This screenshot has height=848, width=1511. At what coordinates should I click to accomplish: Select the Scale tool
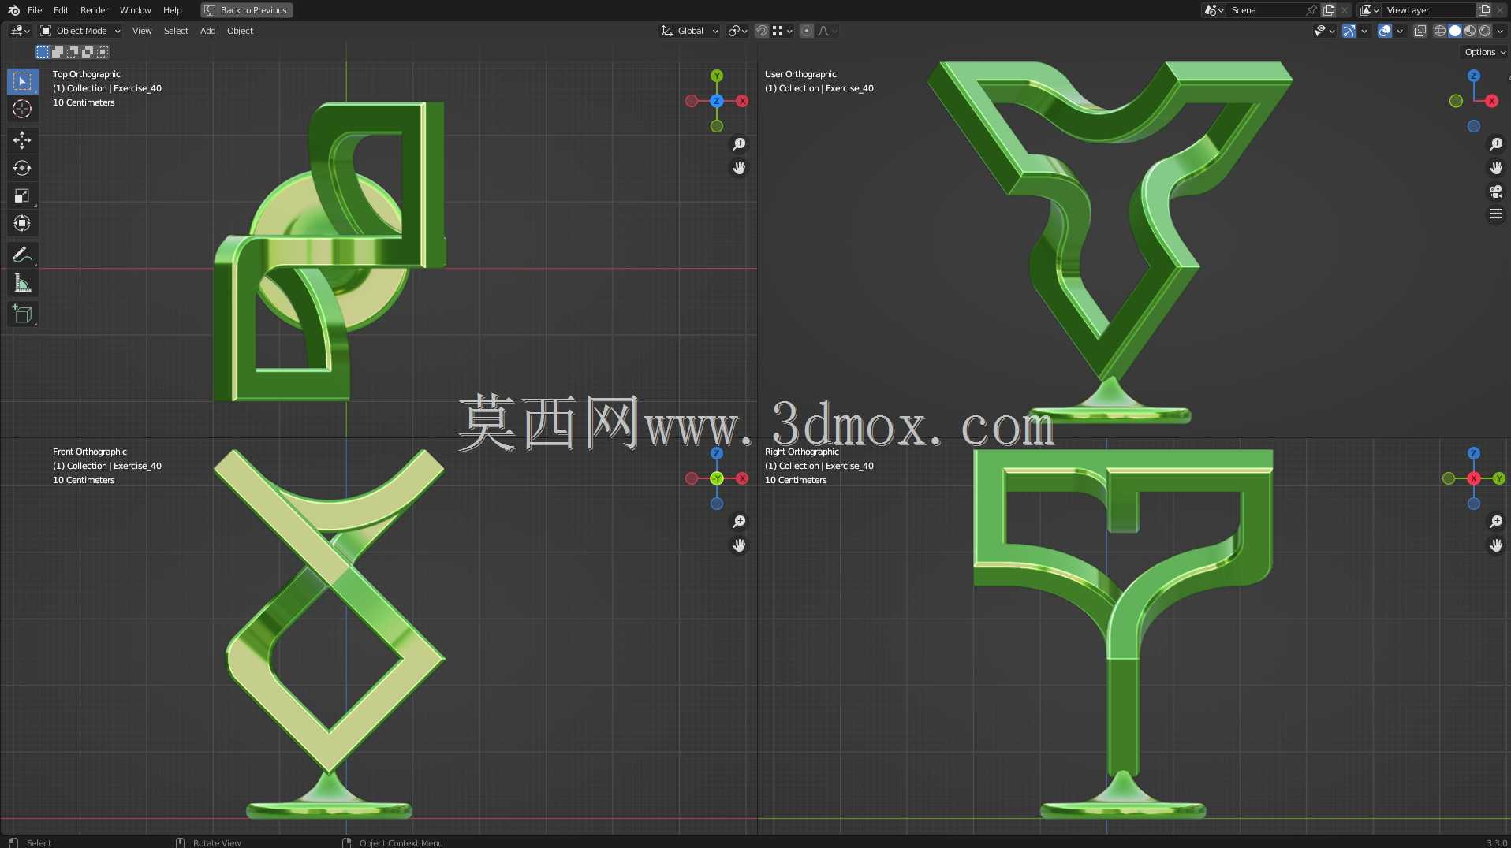[22, 195]
